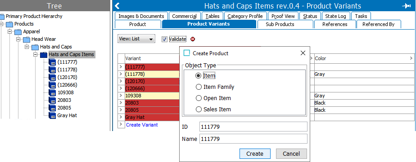Click the Create Variant link

142,125
